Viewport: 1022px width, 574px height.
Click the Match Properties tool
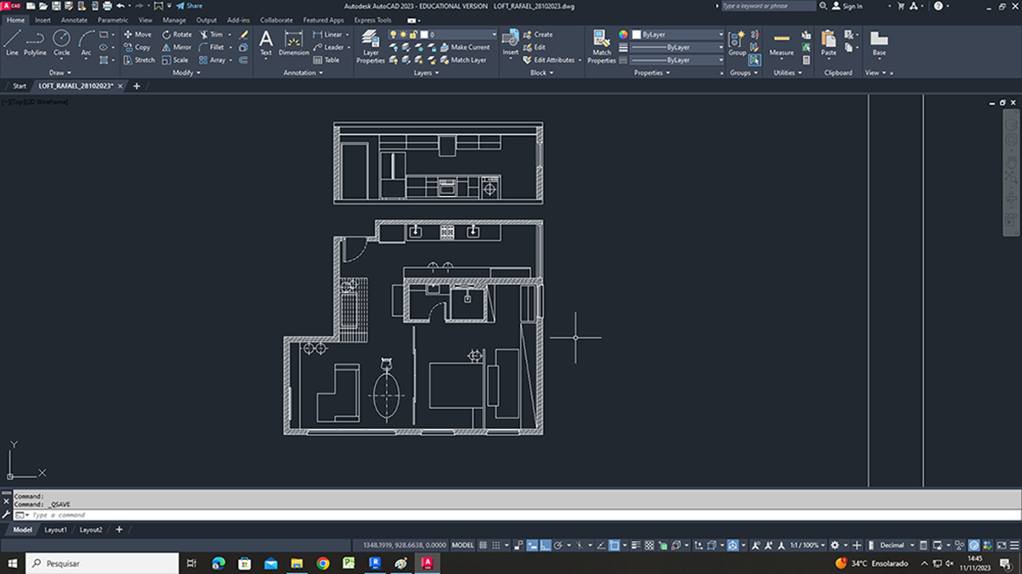point(602,46)
